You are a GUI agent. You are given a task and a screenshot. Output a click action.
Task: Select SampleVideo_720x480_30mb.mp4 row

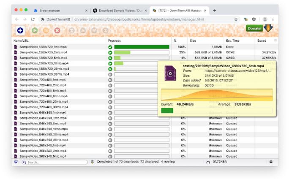point(85,107)
